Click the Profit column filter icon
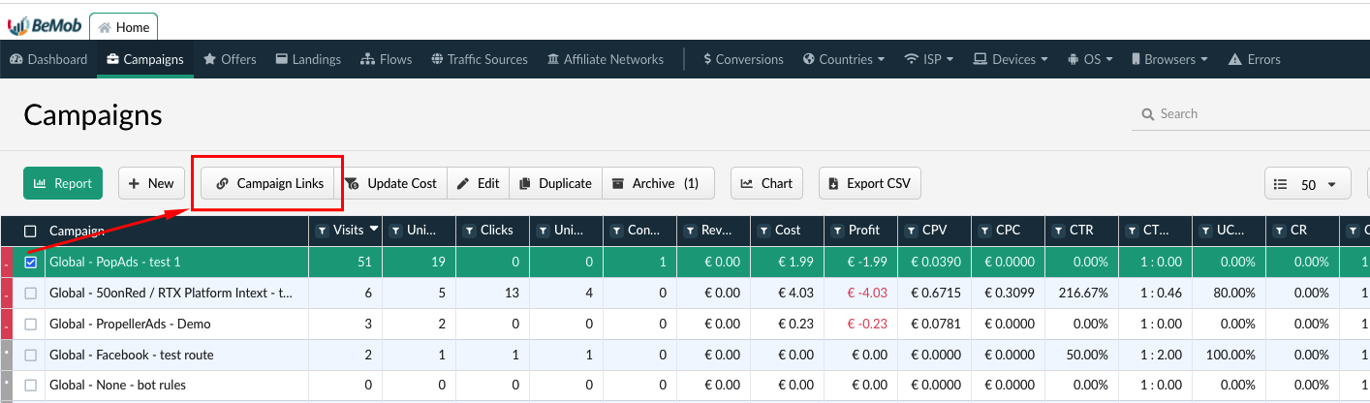1370x403 pixels. click(838, 231)
